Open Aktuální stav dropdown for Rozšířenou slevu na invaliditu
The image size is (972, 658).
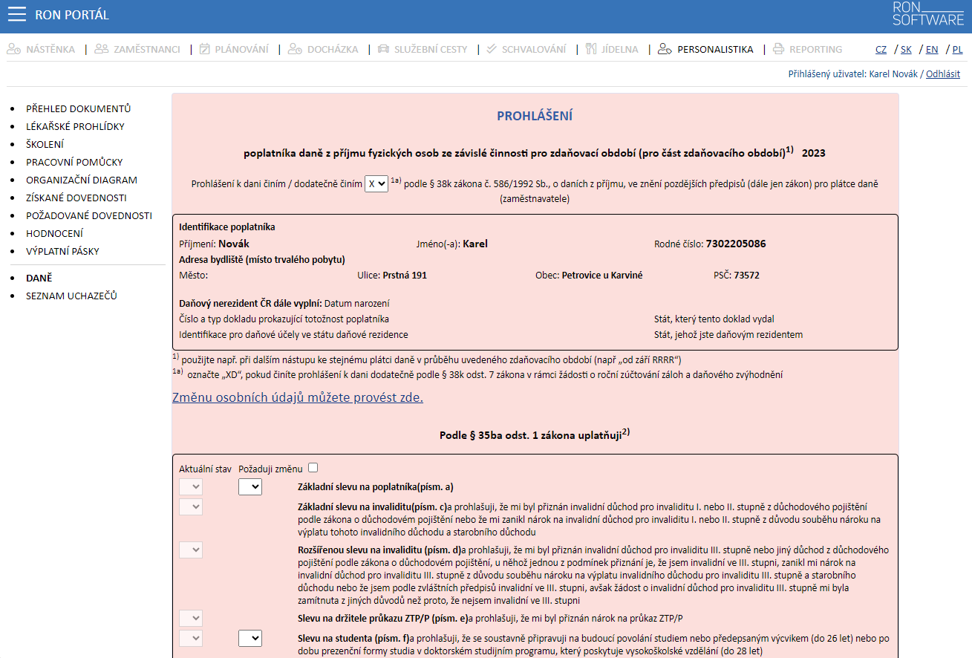191,550
